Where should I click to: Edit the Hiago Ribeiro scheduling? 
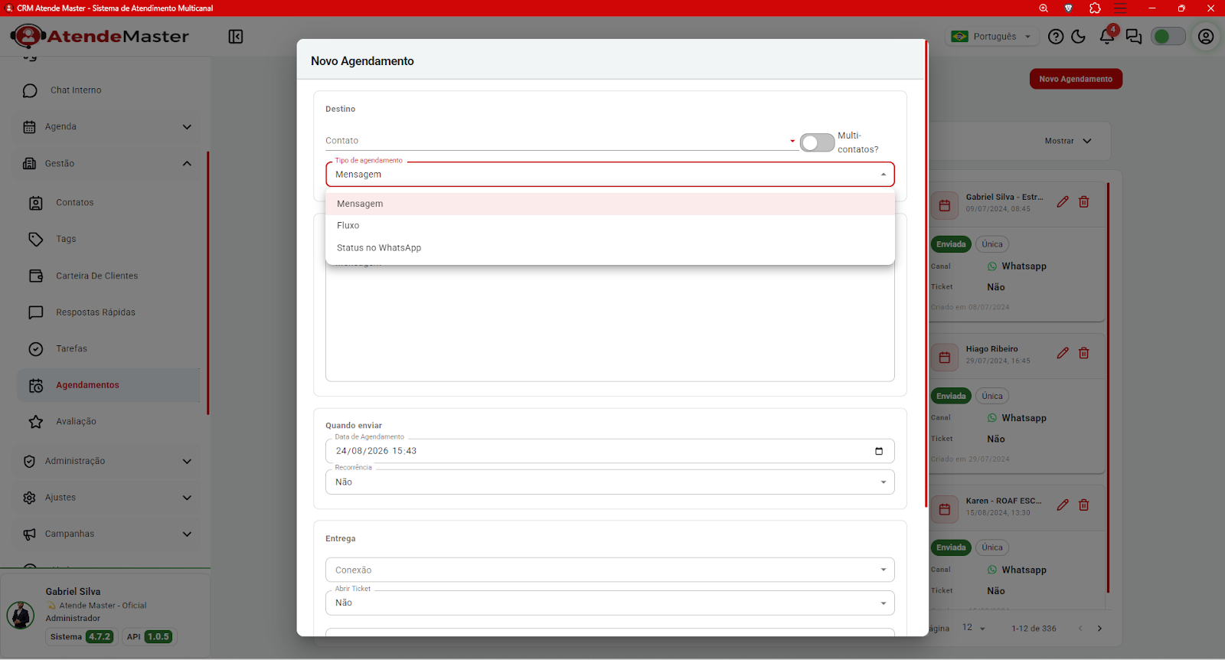(1063, 353)
